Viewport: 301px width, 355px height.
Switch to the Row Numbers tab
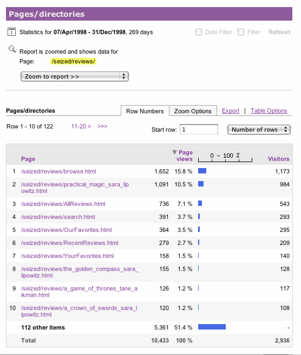click(x=145, y=111)
